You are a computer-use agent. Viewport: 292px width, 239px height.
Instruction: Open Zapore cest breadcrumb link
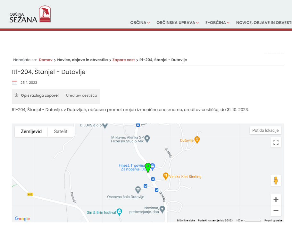(x=123, y=60)
